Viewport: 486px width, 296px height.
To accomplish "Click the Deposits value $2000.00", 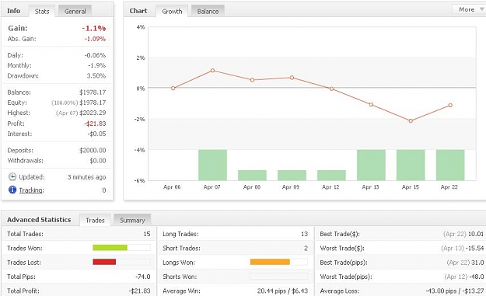I will tap(93, 150).
